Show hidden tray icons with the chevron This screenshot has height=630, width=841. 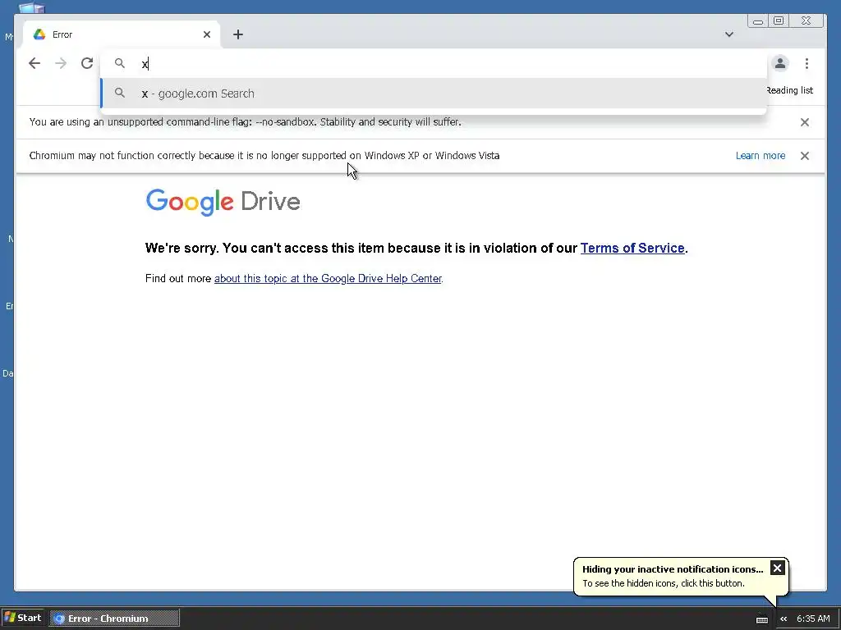click(784, 619)
